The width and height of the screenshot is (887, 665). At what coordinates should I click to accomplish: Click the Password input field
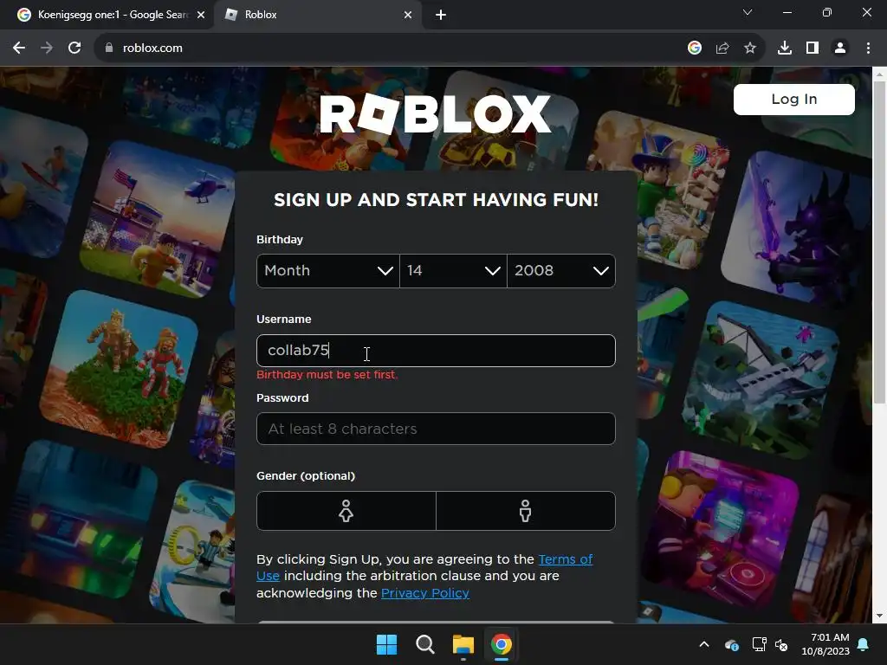(x=436, y=429)
